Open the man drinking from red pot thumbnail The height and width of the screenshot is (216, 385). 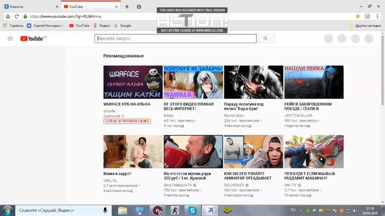pyautogui.click(x=193, y=152)
